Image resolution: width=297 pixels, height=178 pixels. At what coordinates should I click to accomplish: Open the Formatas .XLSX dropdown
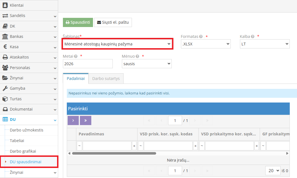coord(205,44)
